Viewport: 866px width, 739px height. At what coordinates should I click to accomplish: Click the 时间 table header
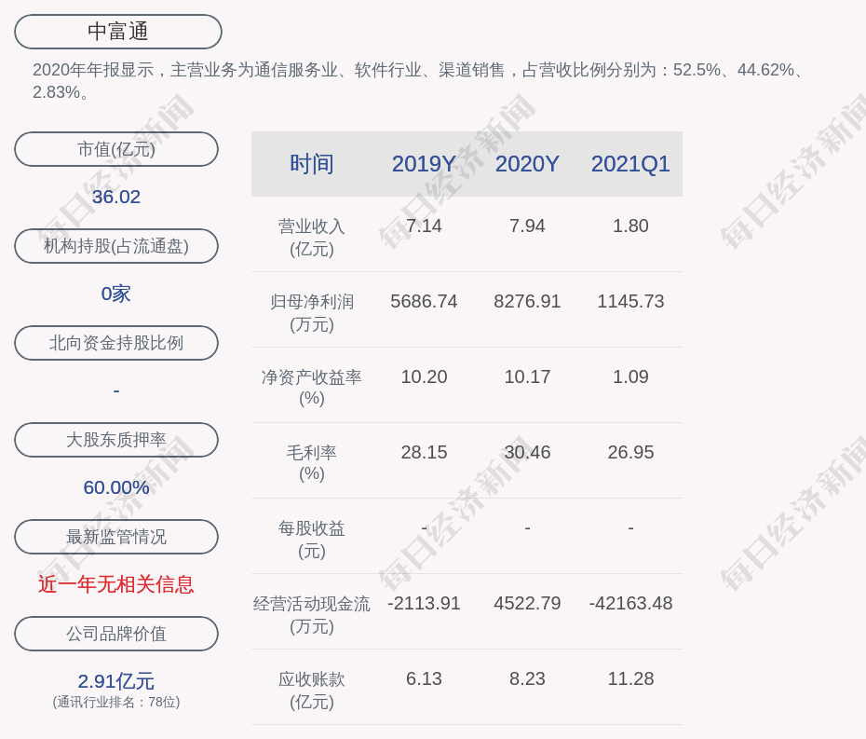pos(312,164)
